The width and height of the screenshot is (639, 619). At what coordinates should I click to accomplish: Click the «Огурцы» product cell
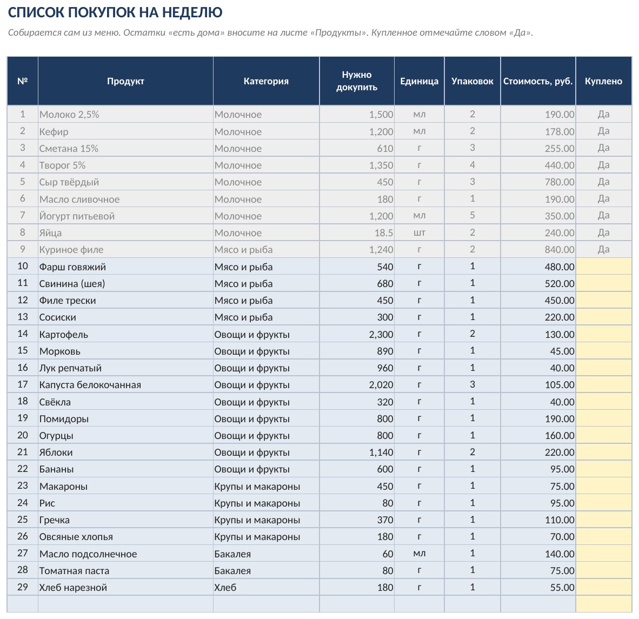point(125,435)
